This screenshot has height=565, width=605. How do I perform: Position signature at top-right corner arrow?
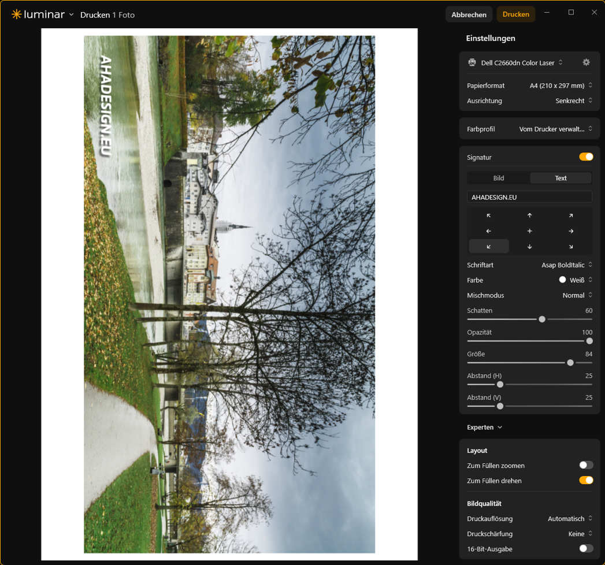point(571,215)
